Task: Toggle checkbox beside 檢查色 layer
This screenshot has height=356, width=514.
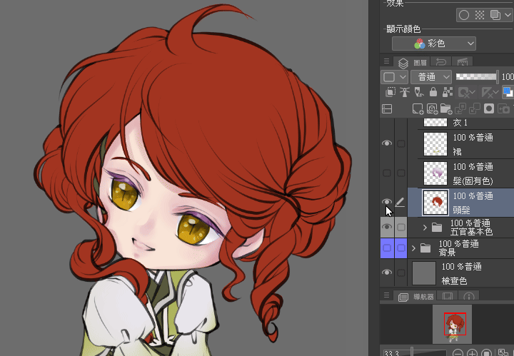Action: (401, 273)
